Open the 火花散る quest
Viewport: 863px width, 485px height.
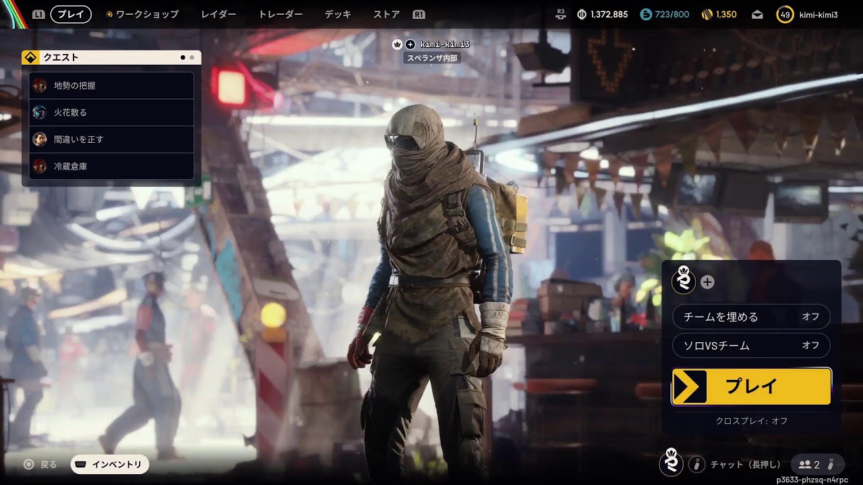click(112, 112)
